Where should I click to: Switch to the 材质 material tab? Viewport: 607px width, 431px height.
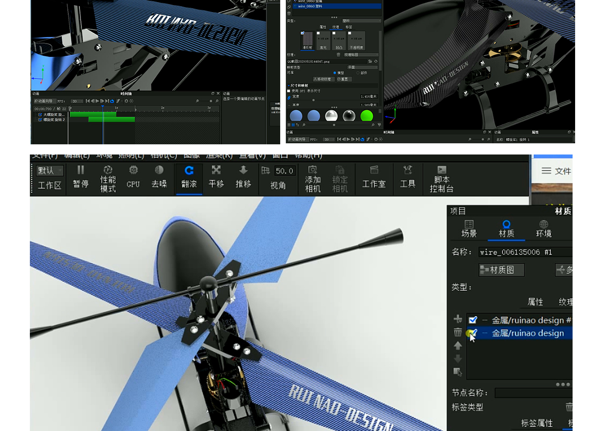(x=506, y=229)
